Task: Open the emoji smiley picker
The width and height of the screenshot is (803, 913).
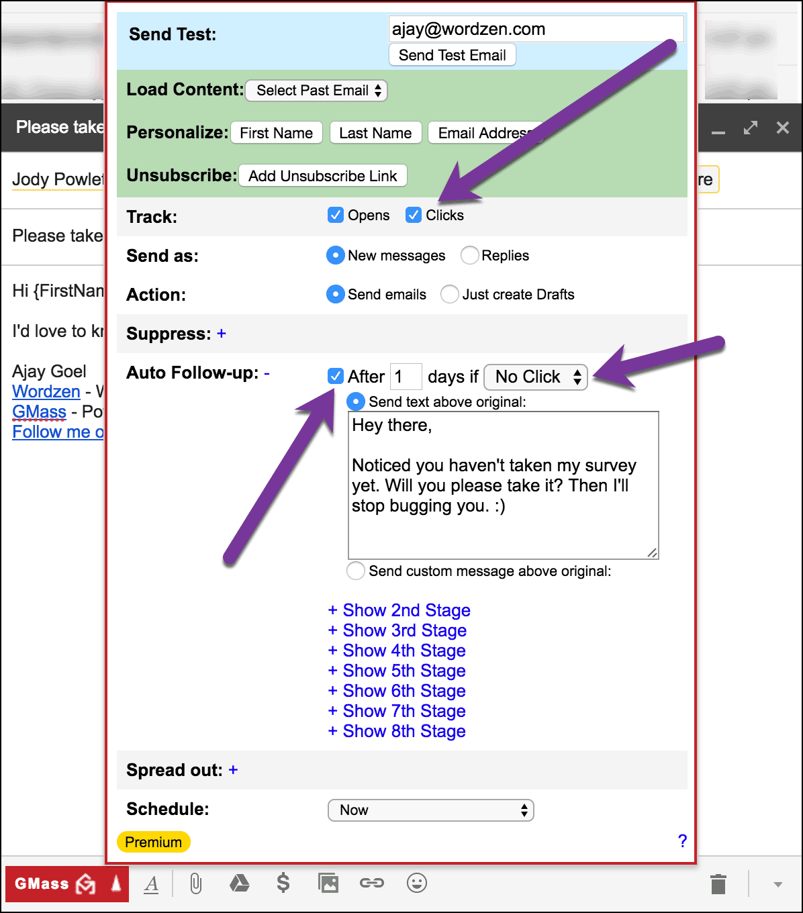Action: [x=417, y=883]
